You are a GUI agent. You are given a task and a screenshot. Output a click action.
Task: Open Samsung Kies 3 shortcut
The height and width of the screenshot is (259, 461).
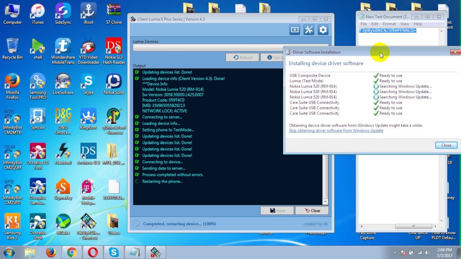[13, 227]
